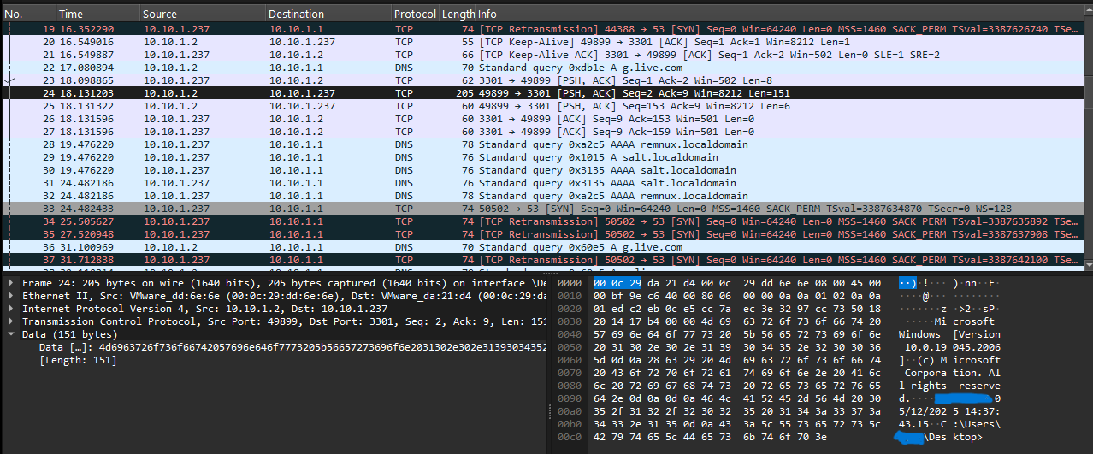
Task: Click the Length column header
Action: pos(458,15)
